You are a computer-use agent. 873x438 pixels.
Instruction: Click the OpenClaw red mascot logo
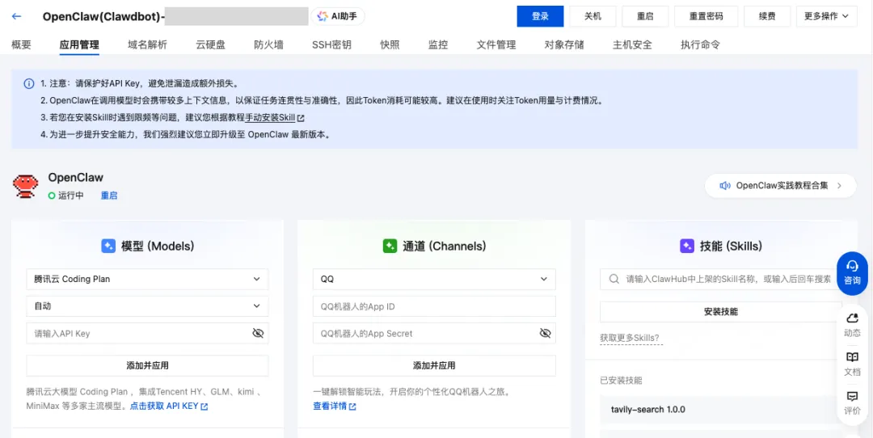26,187
